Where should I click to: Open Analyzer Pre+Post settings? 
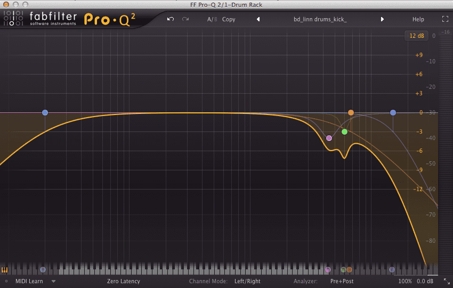coord(342,281)
